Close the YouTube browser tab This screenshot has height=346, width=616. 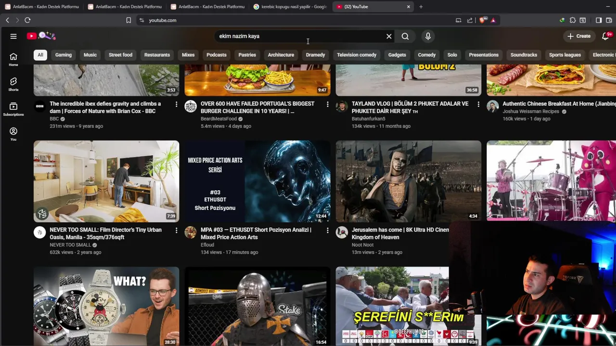409,7
